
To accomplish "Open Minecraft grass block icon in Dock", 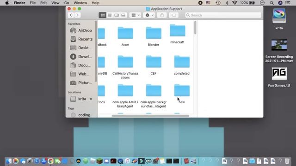I will [x=99, y=161].
